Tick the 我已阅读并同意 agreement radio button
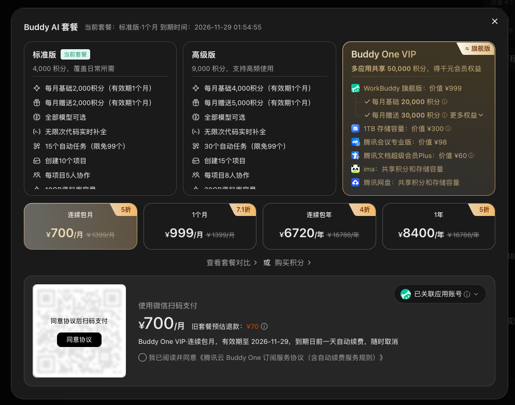Viewport: 515px width, 405px height. pos(142,357)
